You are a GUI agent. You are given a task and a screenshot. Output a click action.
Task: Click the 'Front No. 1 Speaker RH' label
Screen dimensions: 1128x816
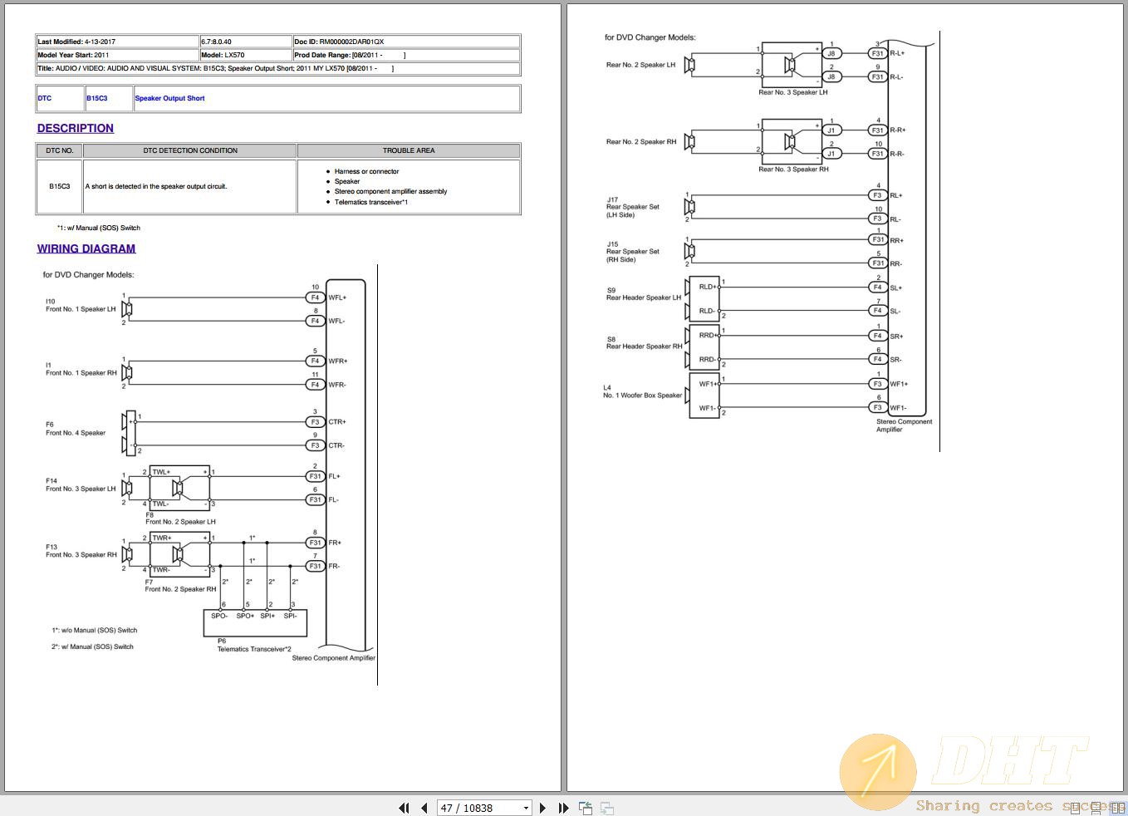coord(81,373)
